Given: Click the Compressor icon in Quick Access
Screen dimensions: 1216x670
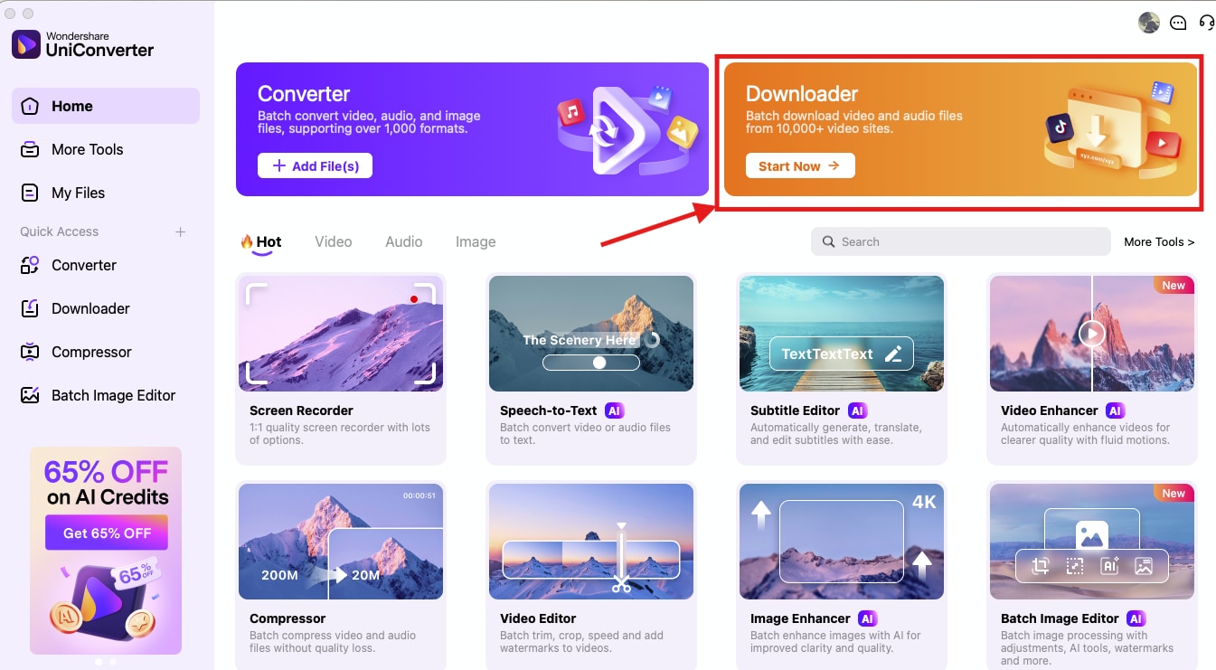Looking at the screenshot, I should coord(30,352).
